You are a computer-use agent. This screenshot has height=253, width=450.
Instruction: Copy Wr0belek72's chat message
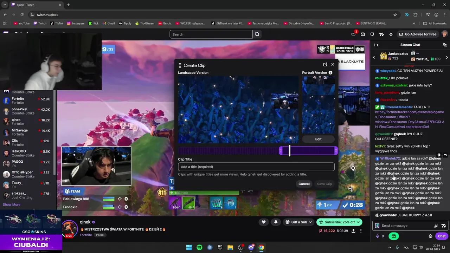point(439,155)
